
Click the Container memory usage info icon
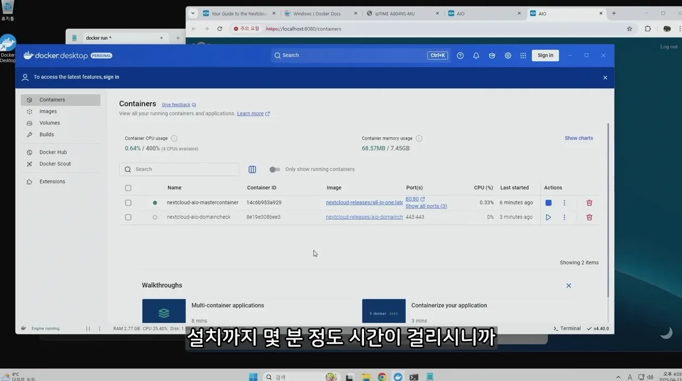click(x=419, y=138)
